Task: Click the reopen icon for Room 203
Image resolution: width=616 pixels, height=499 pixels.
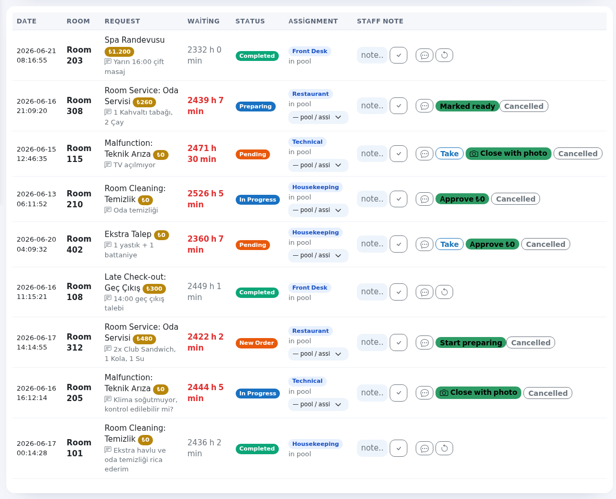Action: [x=444, y=55]
